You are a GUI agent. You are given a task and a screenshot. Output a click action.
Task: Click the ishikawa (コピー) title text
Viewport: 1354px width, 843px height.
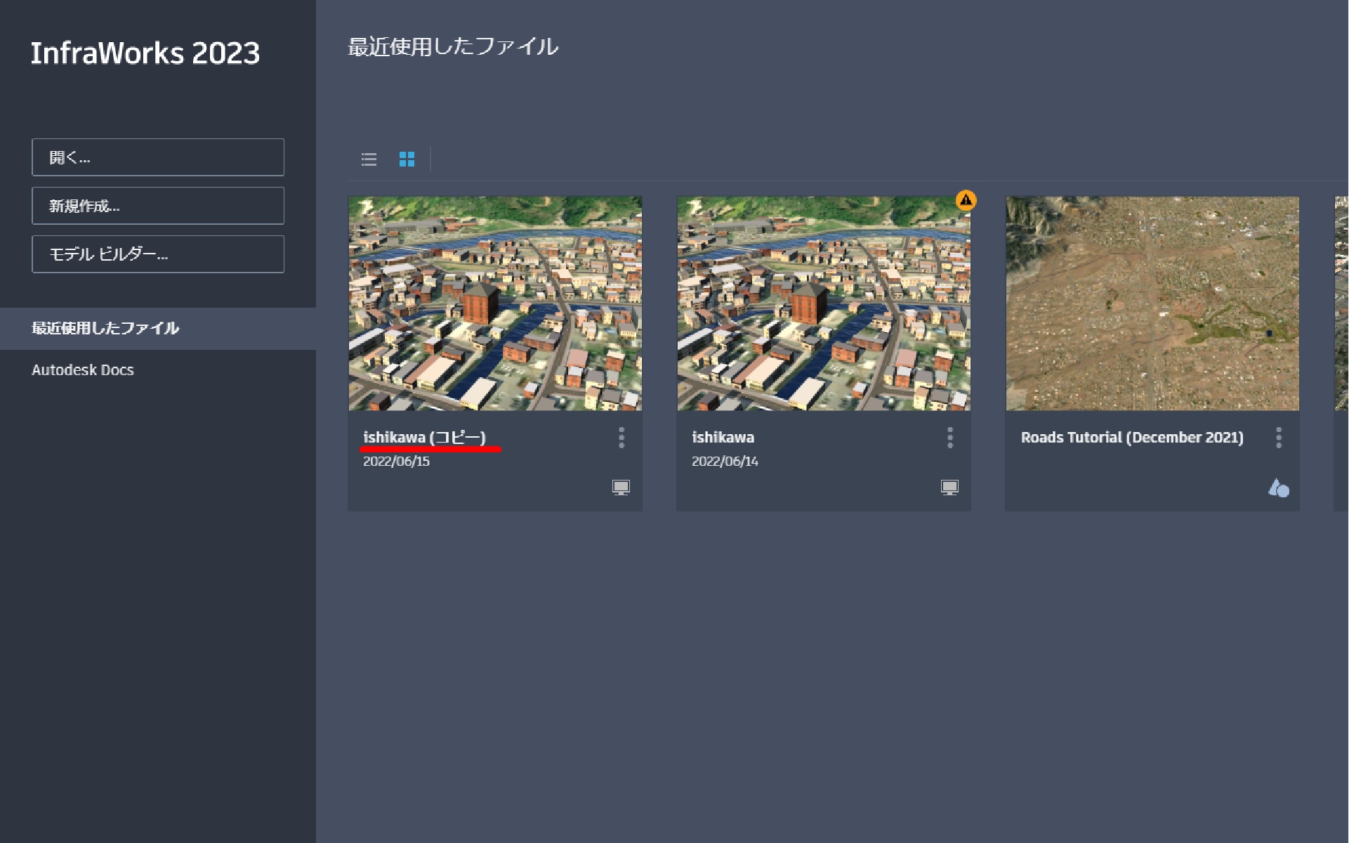425,438
